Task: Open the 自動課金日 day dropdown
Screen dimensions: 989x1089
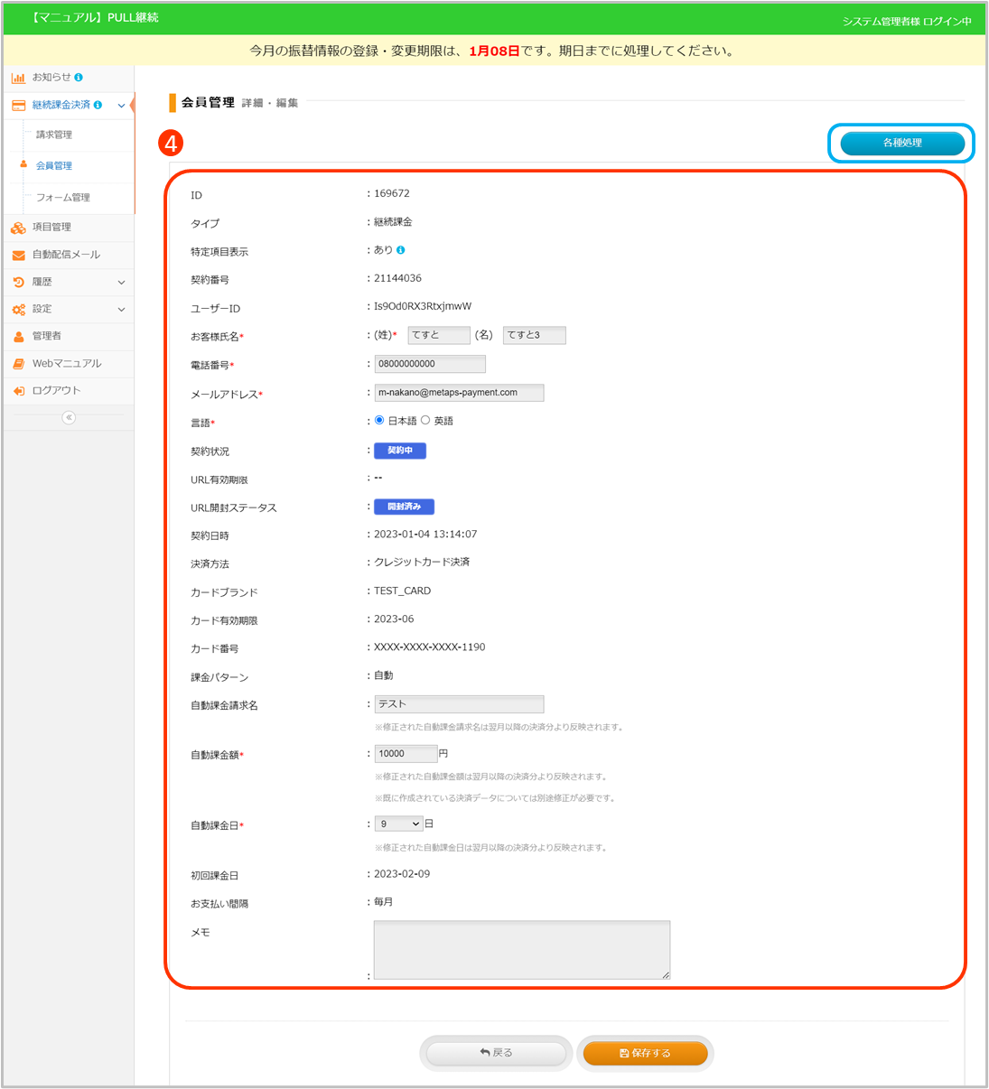Action: tap(399, 824)
